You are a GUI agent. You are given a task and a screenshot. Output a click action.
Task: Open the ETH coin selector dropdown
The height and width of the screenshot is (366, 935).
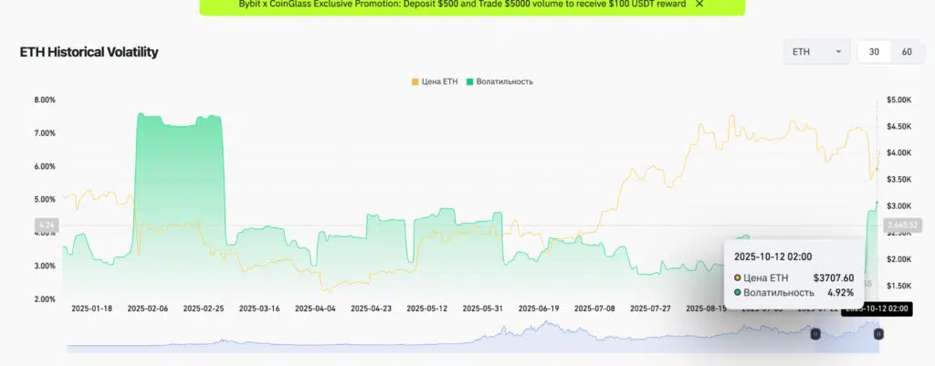[815, 52]
